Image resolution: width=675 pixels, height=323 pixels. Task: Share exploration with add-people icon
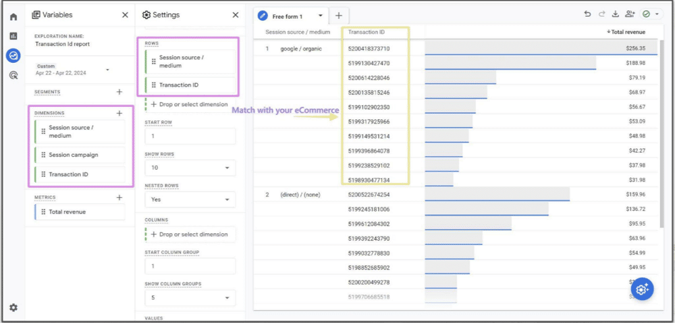(x=630, y=14)
